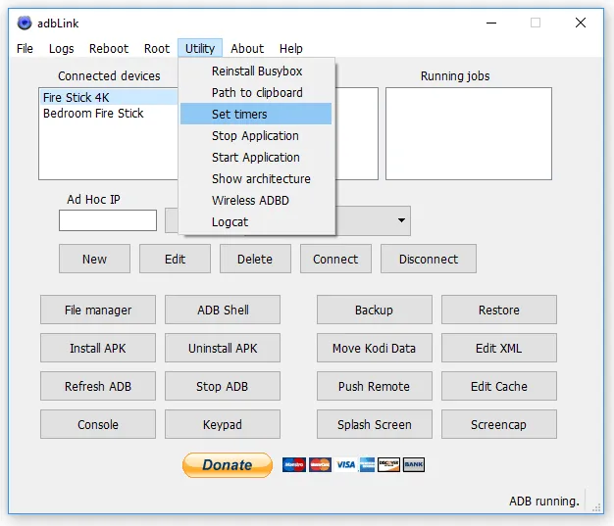Click the Bank payment icon
This screenshot has width=614, height=526.
[413, 464]
